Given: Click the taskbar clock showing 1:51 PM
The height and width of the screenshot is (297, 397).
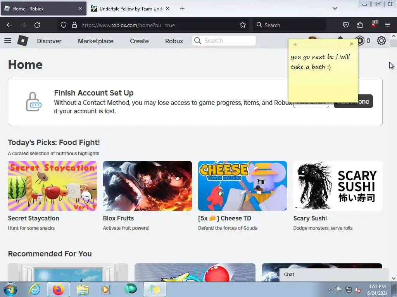Looking at the screenshot, I should (x=377, y=290).
